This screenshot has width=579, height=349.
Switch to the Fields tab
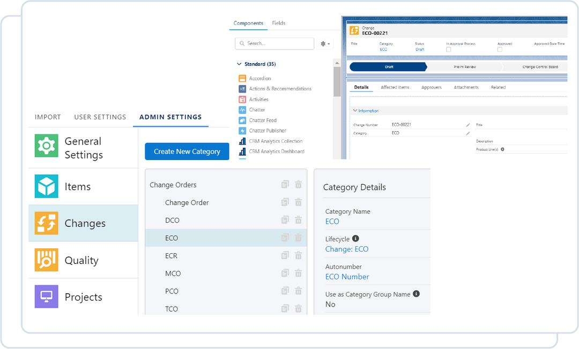(x=278, y=23)
